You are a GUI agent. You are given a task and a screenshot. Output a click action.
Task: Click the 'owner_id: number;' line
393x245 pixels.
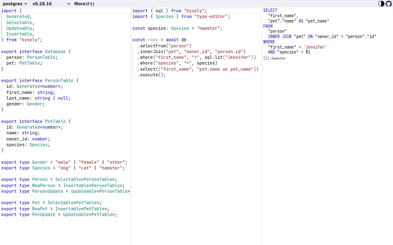pos(28,139)
